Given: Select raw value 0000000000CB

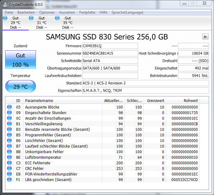Looking at the screenshot, I should point(185,124).
